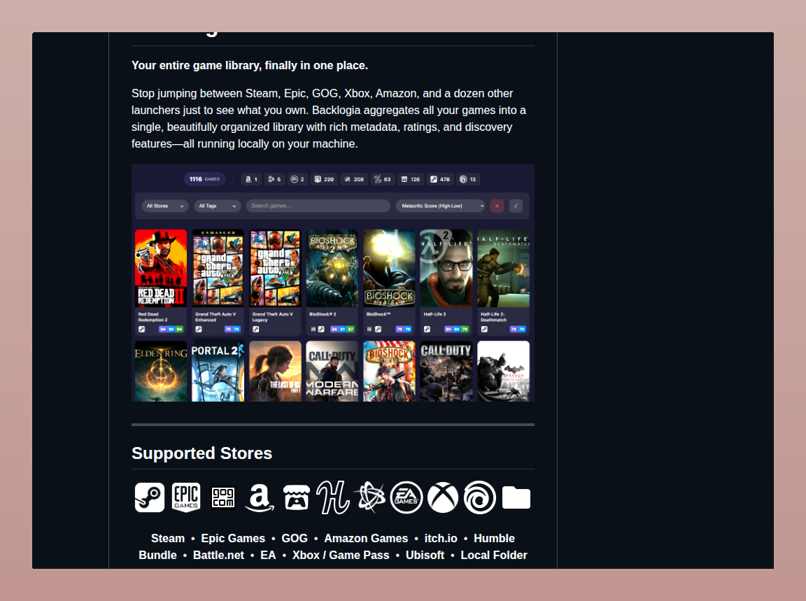Click the 'Ubisoft' store name text
Image resolution: width=806 pixels, height=601 pixels.
425,556
